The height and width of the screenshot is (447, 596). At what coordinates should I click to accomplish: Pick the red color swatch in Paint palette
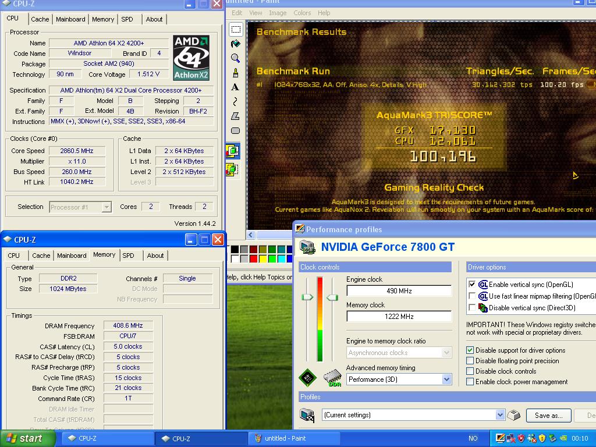click(x=254, y=259)
